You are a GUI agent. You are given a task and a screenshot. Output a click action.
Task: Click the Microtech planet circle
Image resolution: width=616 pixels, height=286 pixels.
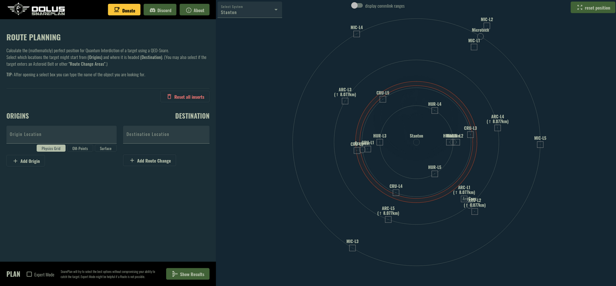tap(480, 37)
